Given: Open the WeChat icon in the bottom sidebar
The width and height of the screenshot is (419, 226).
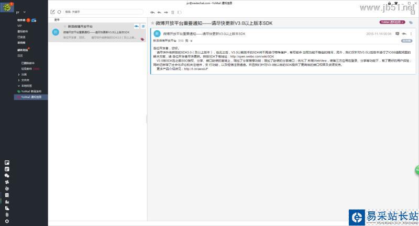Looking at the screenshot, I should coord(7,175).
